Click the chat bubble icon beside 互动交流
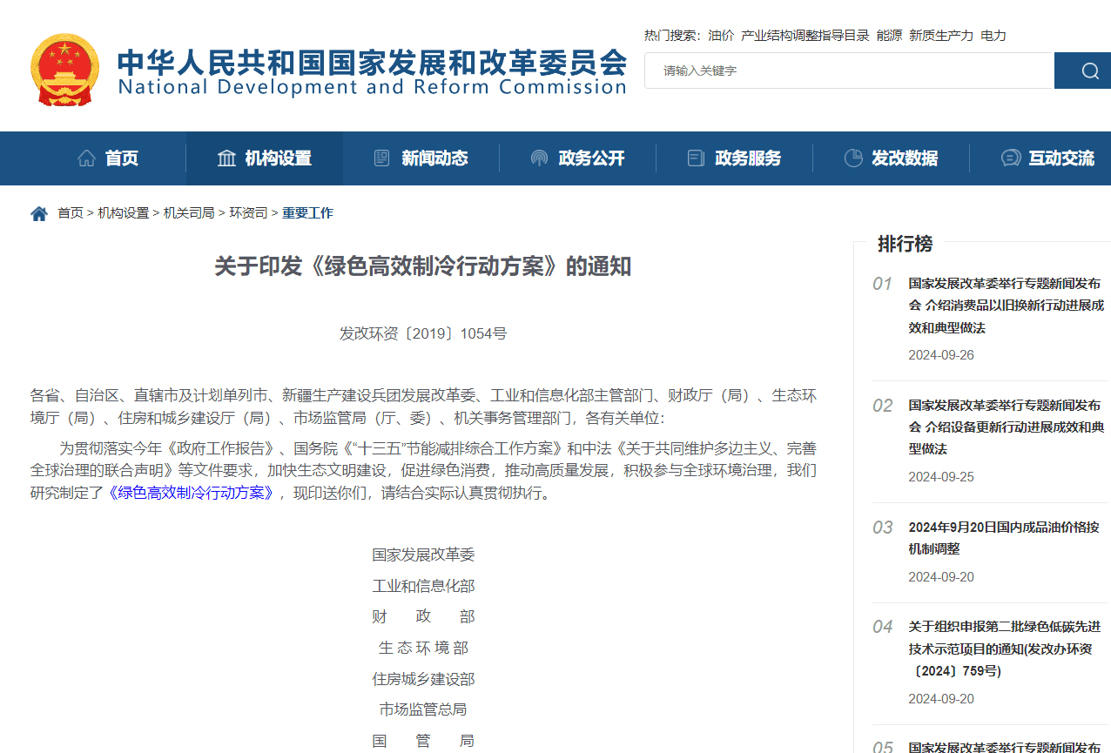The height and width of the screenshot is (753, 1111). click(x=1010, y=158)
